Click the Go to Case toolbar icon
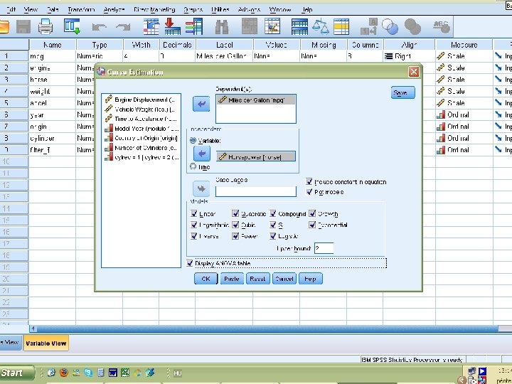The height and width of the screenshot is (384, 512). pos(151,26)
